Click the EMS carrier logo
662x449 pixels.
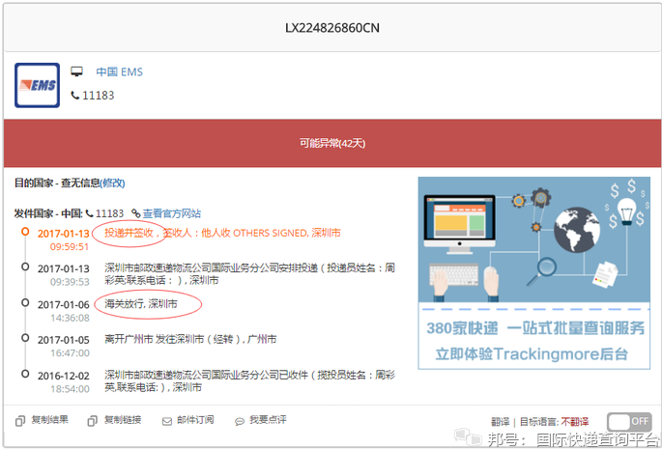coord(37,85)
